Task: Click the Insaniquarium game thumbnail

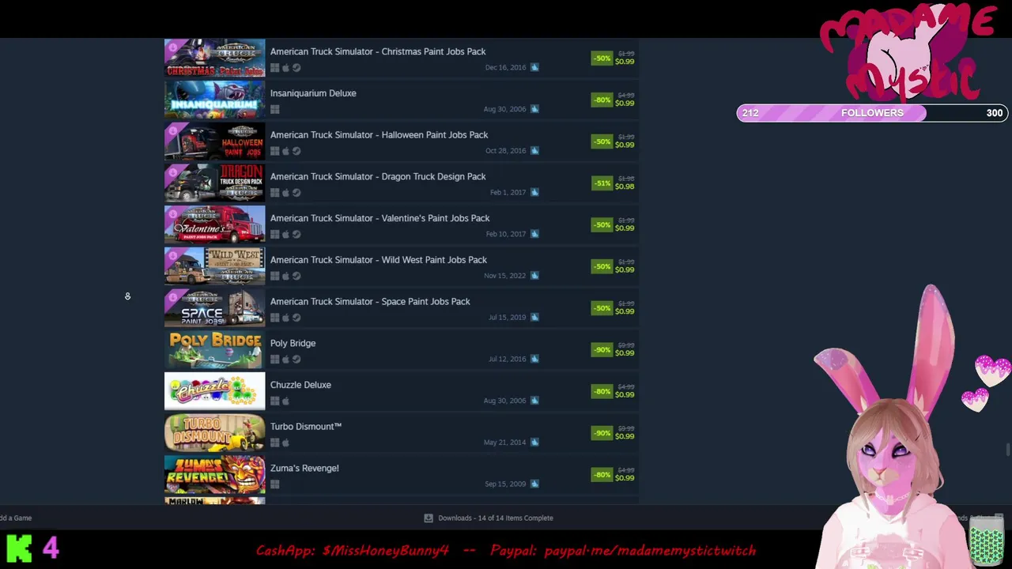Action: click(215, 100)
